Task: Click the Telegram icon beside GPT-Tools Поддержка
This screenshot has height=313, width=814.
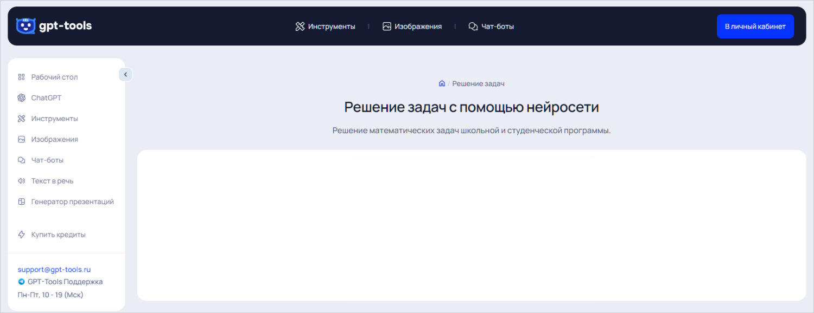Action: [22, 282]
